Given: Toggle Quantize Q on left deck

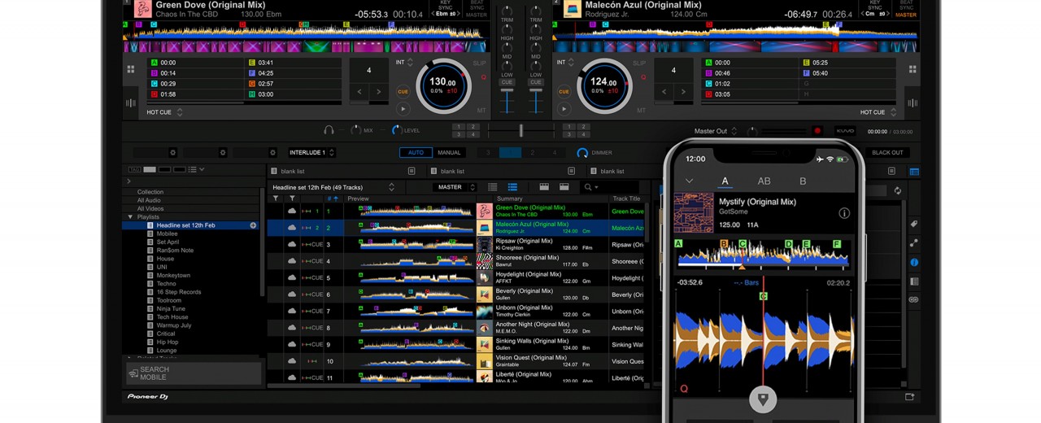Looking at the screenshot, I should coord(483,77).
